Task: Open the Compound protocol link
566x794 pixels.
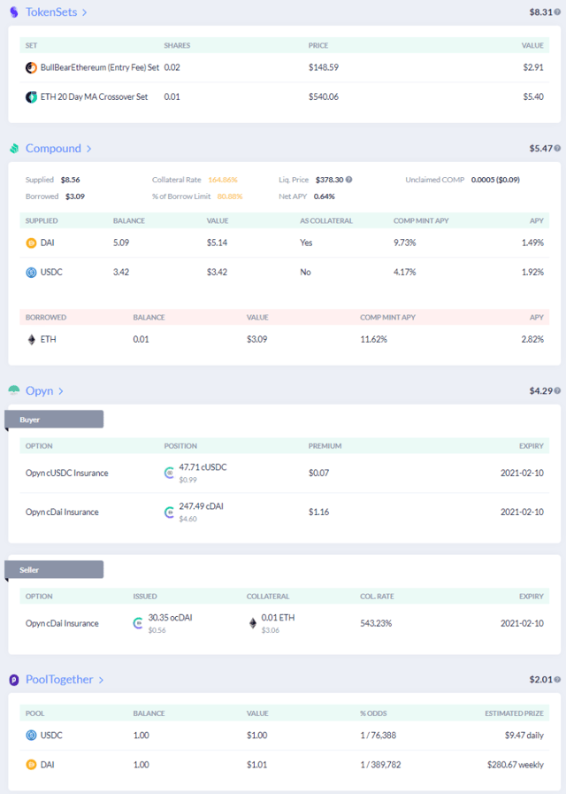Action: coord(53,149)
